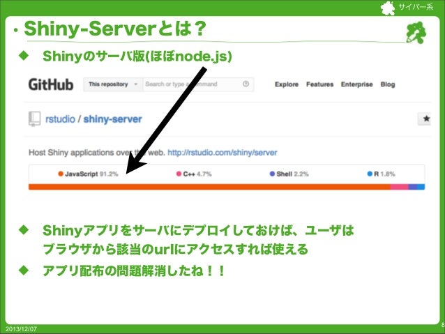Open the shiny-server repository link
This screenshot has height=334, width=445.
coord(113,119)
